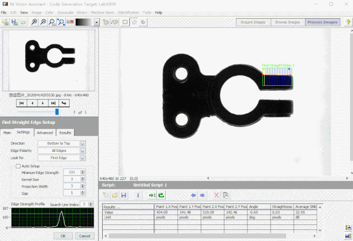
Task: Click the Open Image toolbar icon
Action: [6, 22]
